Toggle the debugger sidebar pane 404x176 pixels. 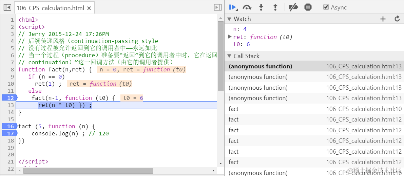[x=218, y=8]
